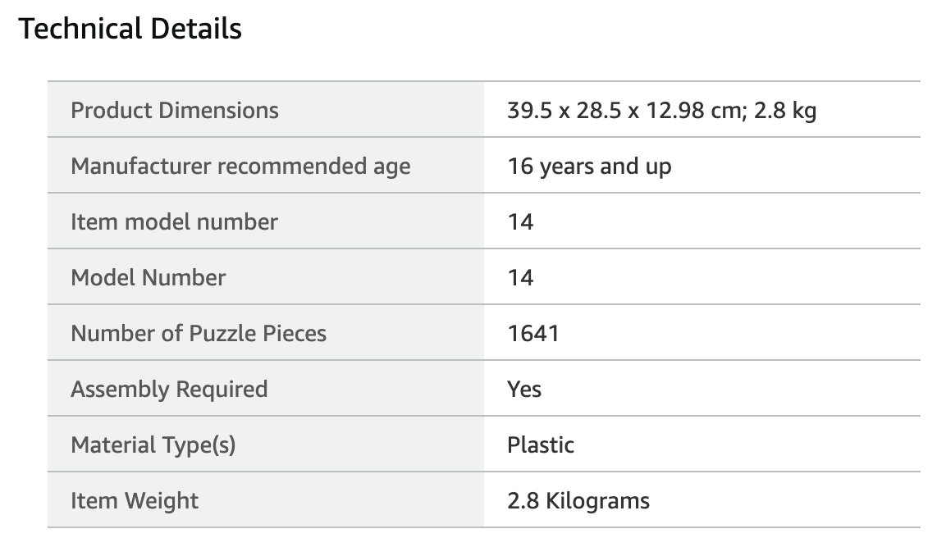The image size is (937, 538).
Task: Select the Model Number label
Action: 149,278
